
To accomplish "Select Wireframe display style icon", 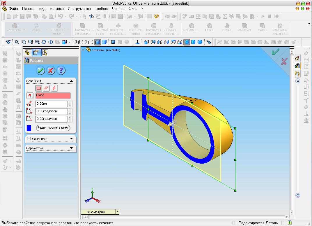I will pos(77,42).
